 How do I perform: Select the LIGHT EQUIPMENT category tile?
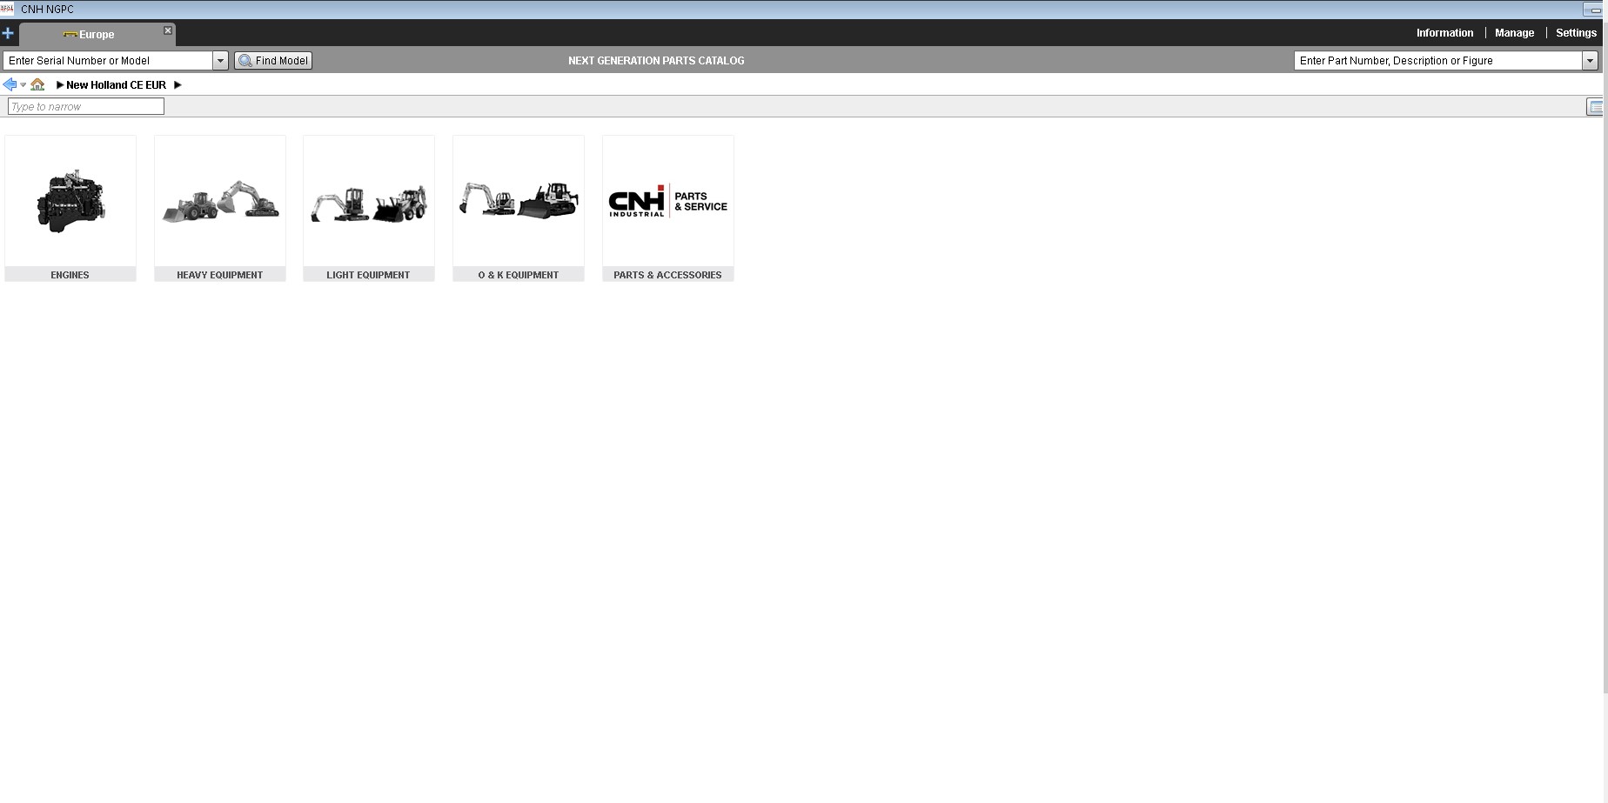coord(369,208)
